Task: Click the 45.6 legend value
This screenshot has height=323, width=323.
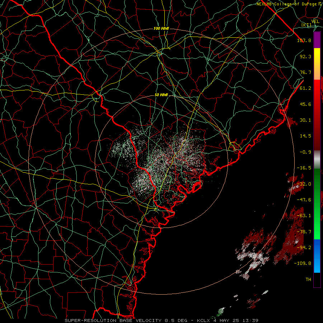Action: tap(305, 104)
